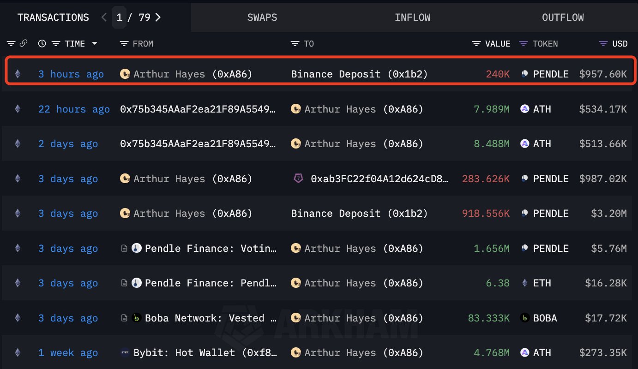Click ATH token icon on $513.66K row
638x369 pixels.
pyautogui.click(x=525, y=143)
